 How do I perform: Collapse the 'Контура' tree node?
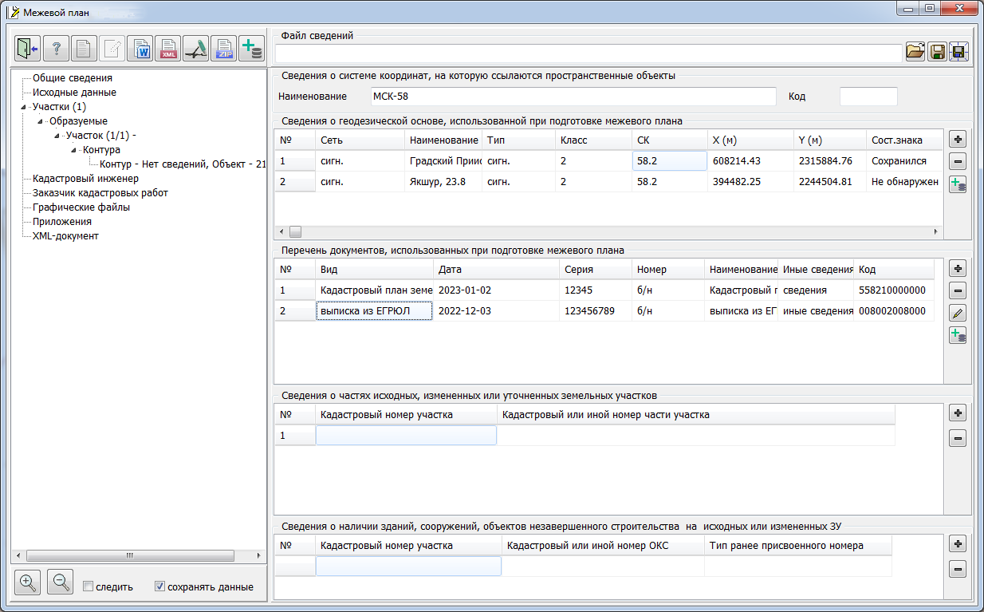[x=74, y=150]
